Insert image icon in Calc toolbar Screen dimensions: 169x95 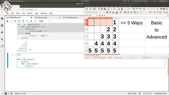(x=161, y=9)
